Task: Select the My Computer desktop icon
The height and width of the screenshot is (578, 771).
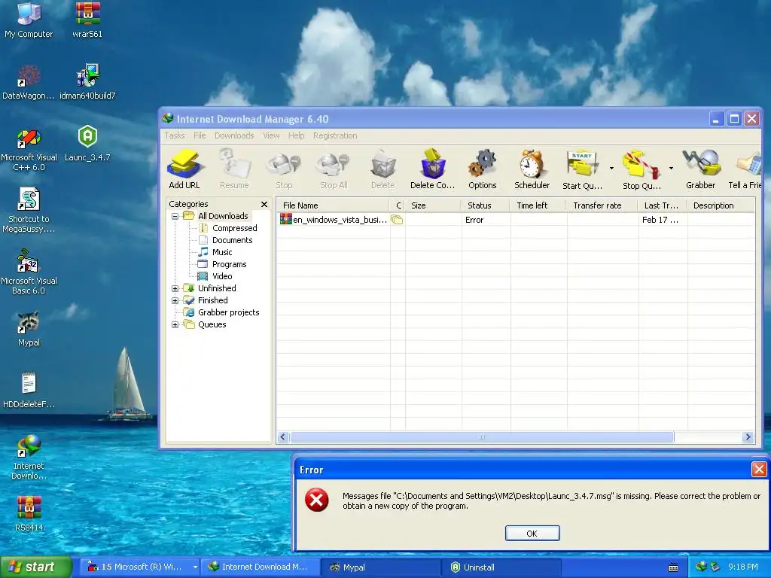Action: click(x=29, y=20)
